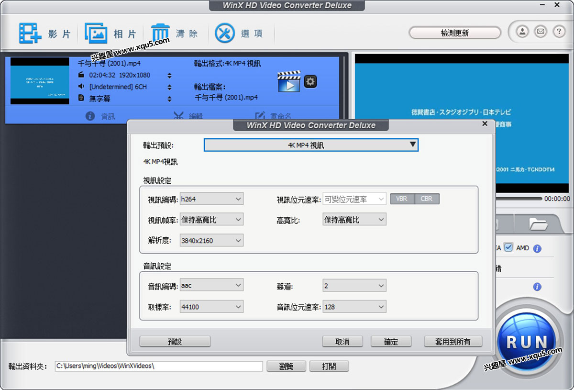Screen dimensions: 574x390
Task: Click the OK (確定) button
Action: pyautogui.click(x=391, y=342)
